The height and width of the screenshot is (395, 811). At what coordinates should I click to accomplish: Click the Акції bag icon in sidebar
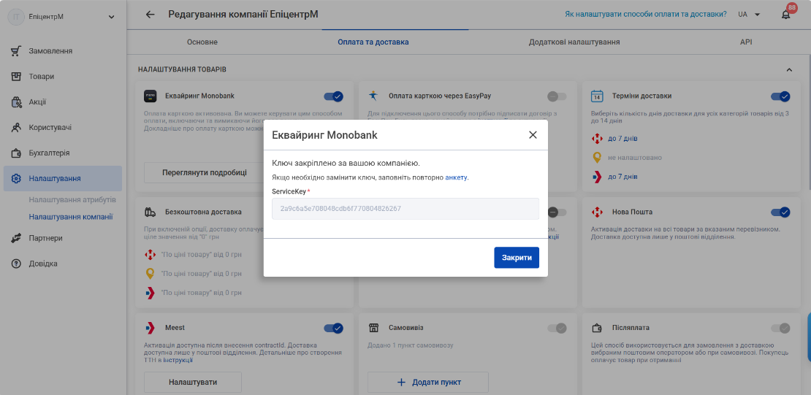[x=16, y=101]
